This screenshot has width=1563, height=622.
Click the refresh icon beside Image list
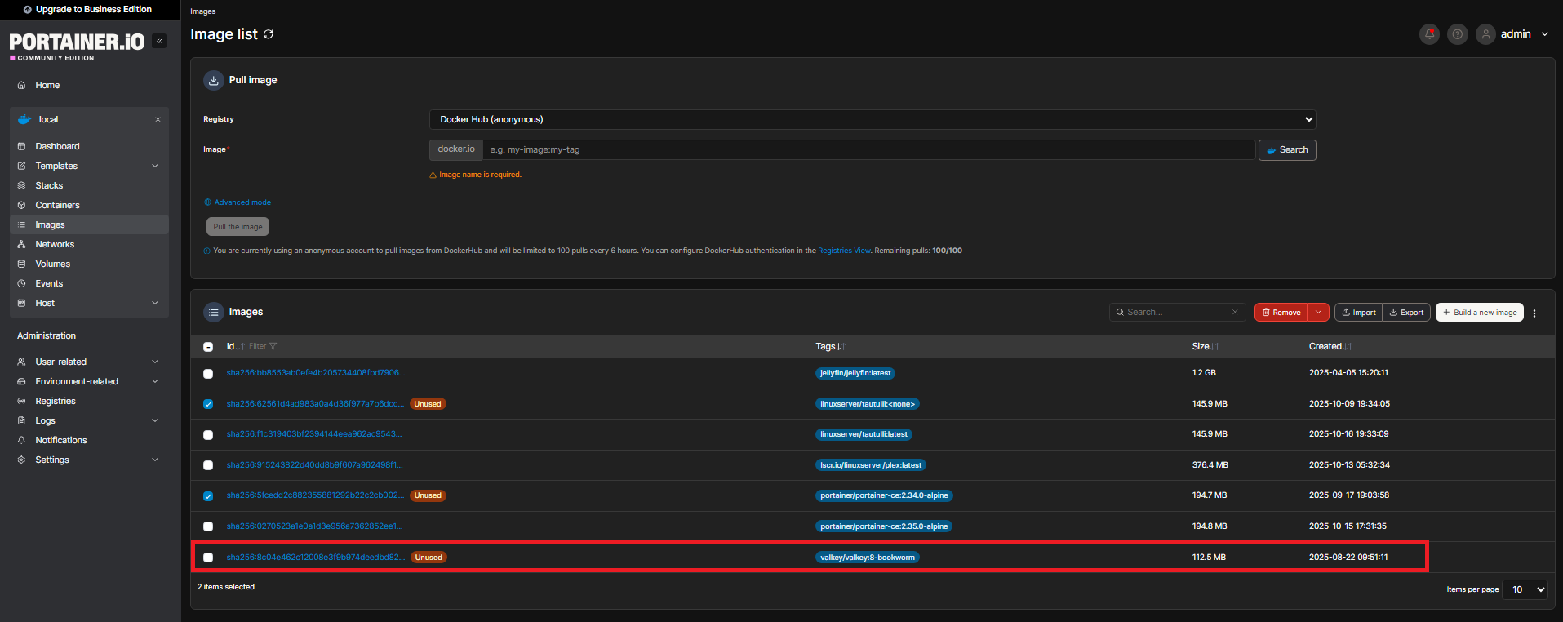[269, 34]
